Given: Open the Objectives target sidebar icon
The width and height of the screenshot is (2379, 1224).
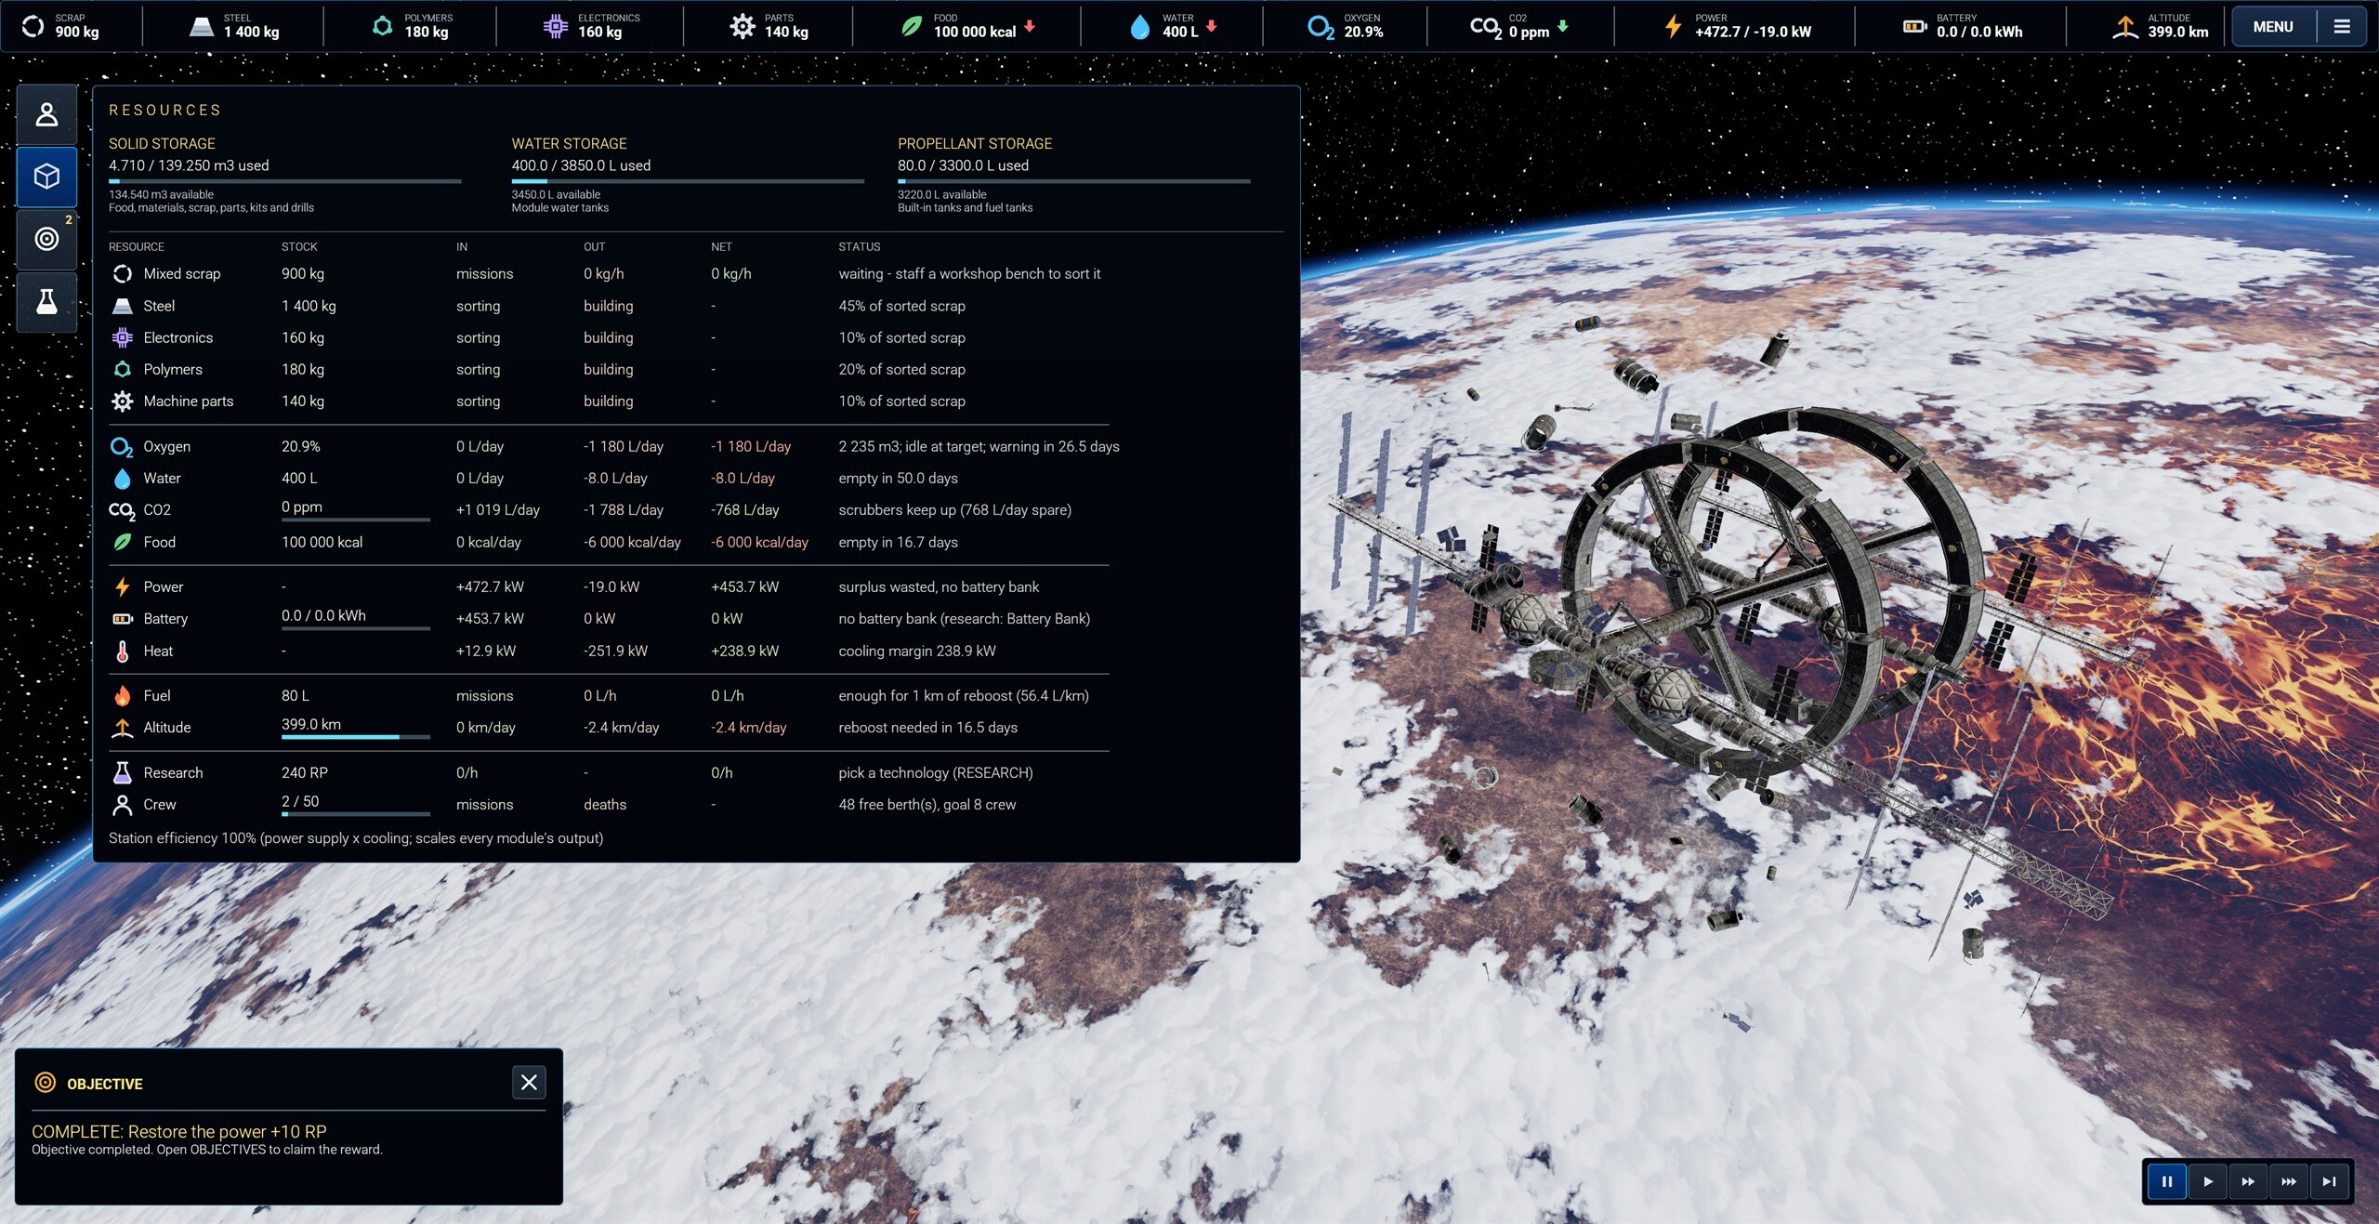Looking at the screenshot, I should point(46,239).
